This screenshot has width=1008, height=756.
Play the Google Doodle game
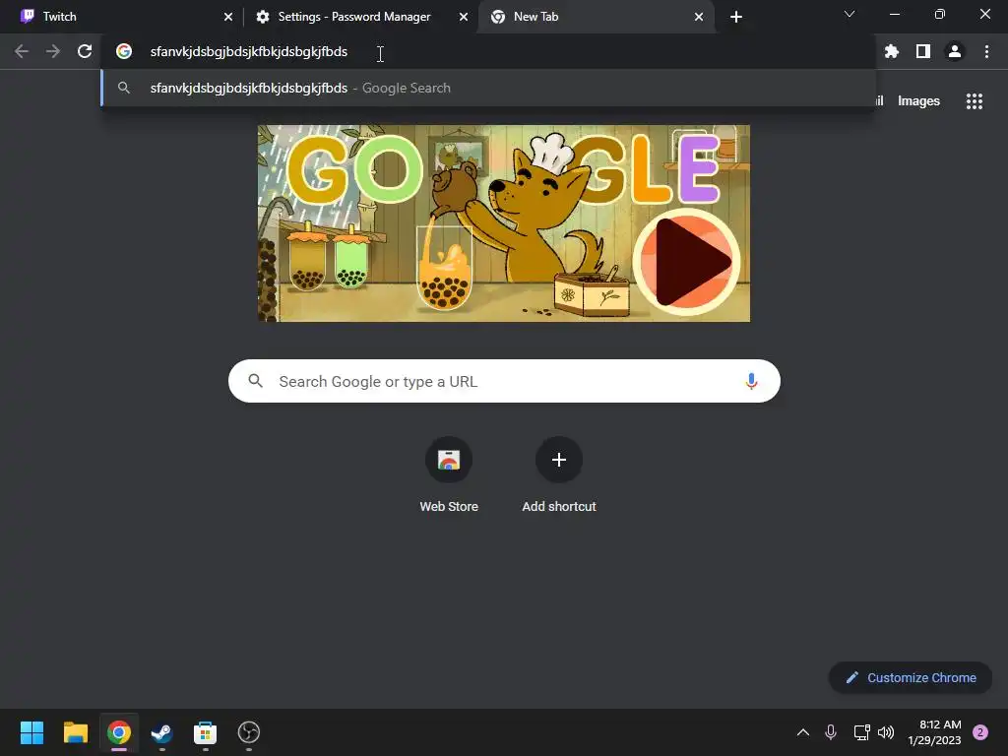click(x=686, y=262)
